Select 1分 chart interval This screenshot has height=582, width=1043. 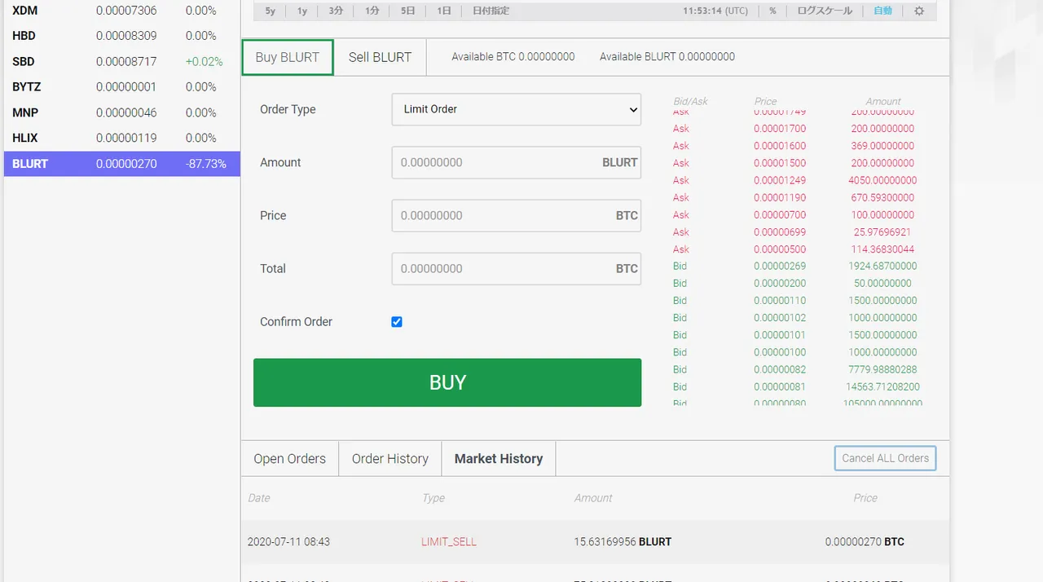372,11
